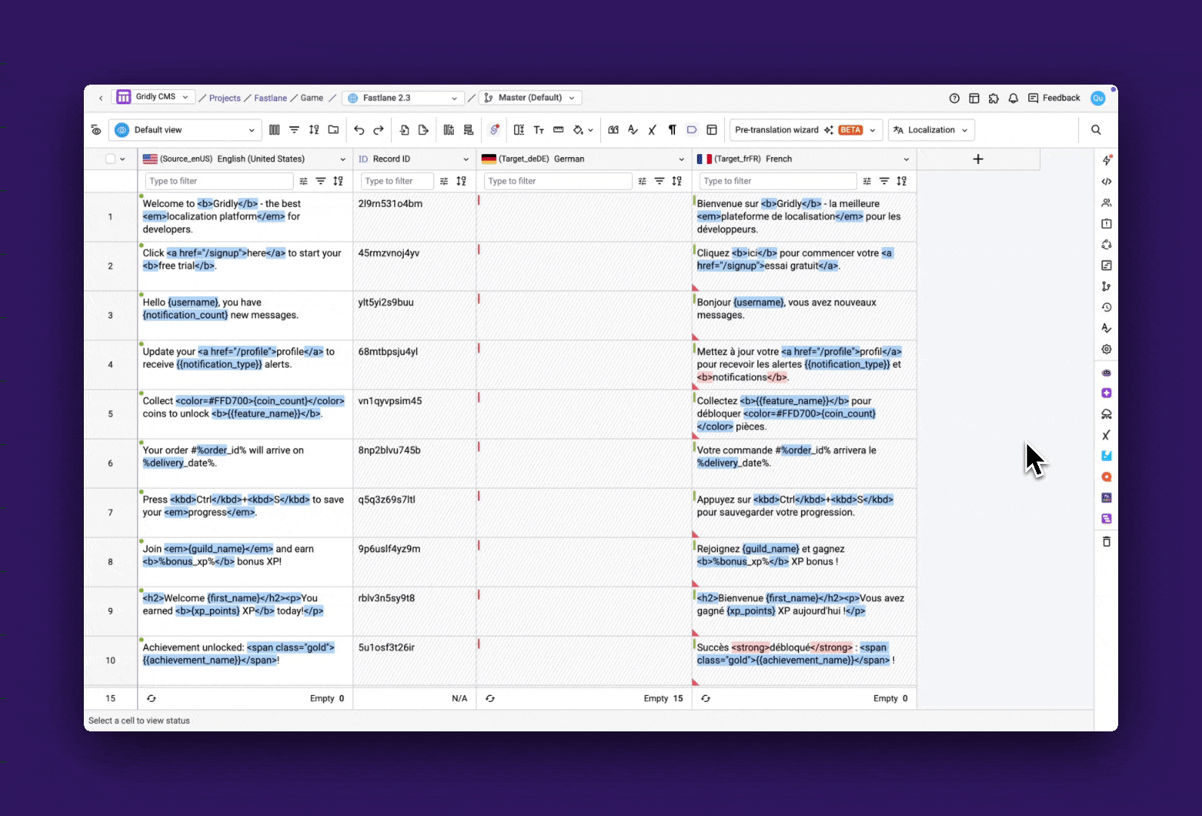Go to Fastlane in the breadcrumb
This screenshot has height=816, width=1202.
point(270,98)
